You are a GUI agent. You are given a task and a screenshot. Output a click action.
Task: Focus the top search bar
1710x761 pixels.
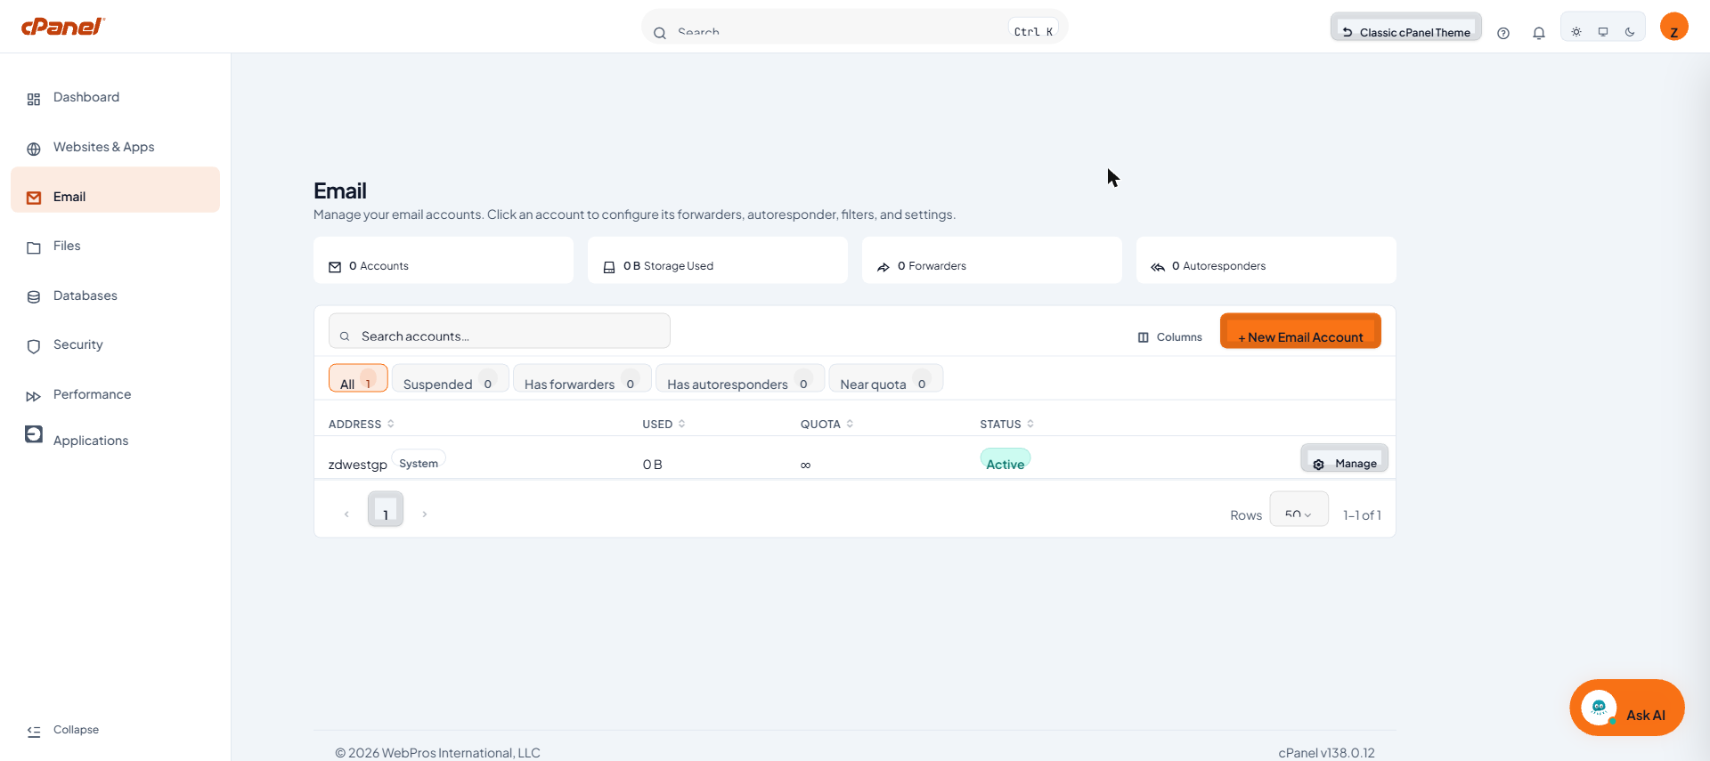854,27
